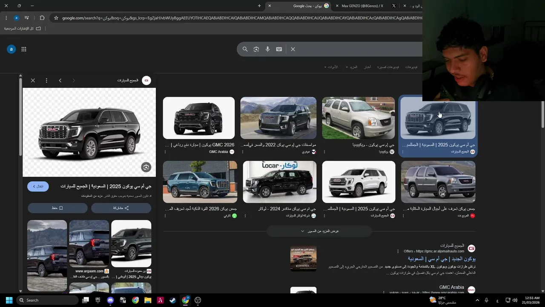
Task: Clear the Google search box with X
Action: (293, 49)
